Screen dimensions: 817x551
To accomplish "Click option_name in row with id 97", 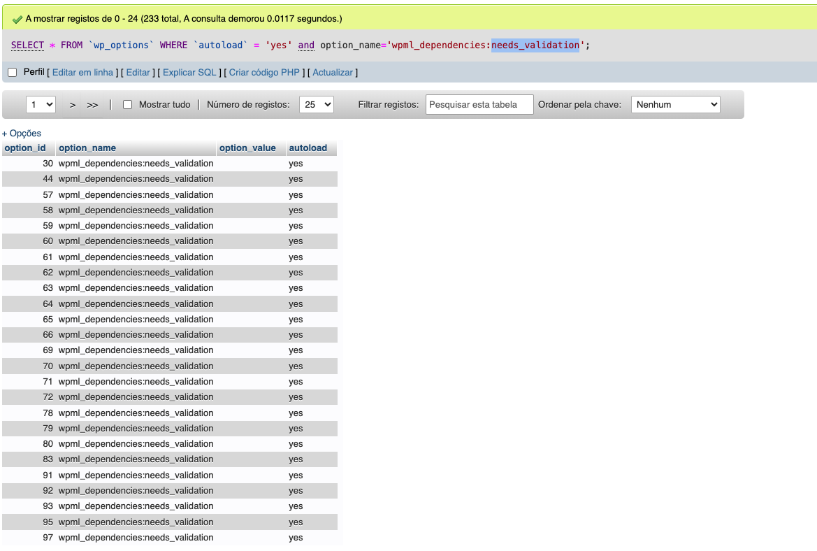I will [x=136, y=538].
